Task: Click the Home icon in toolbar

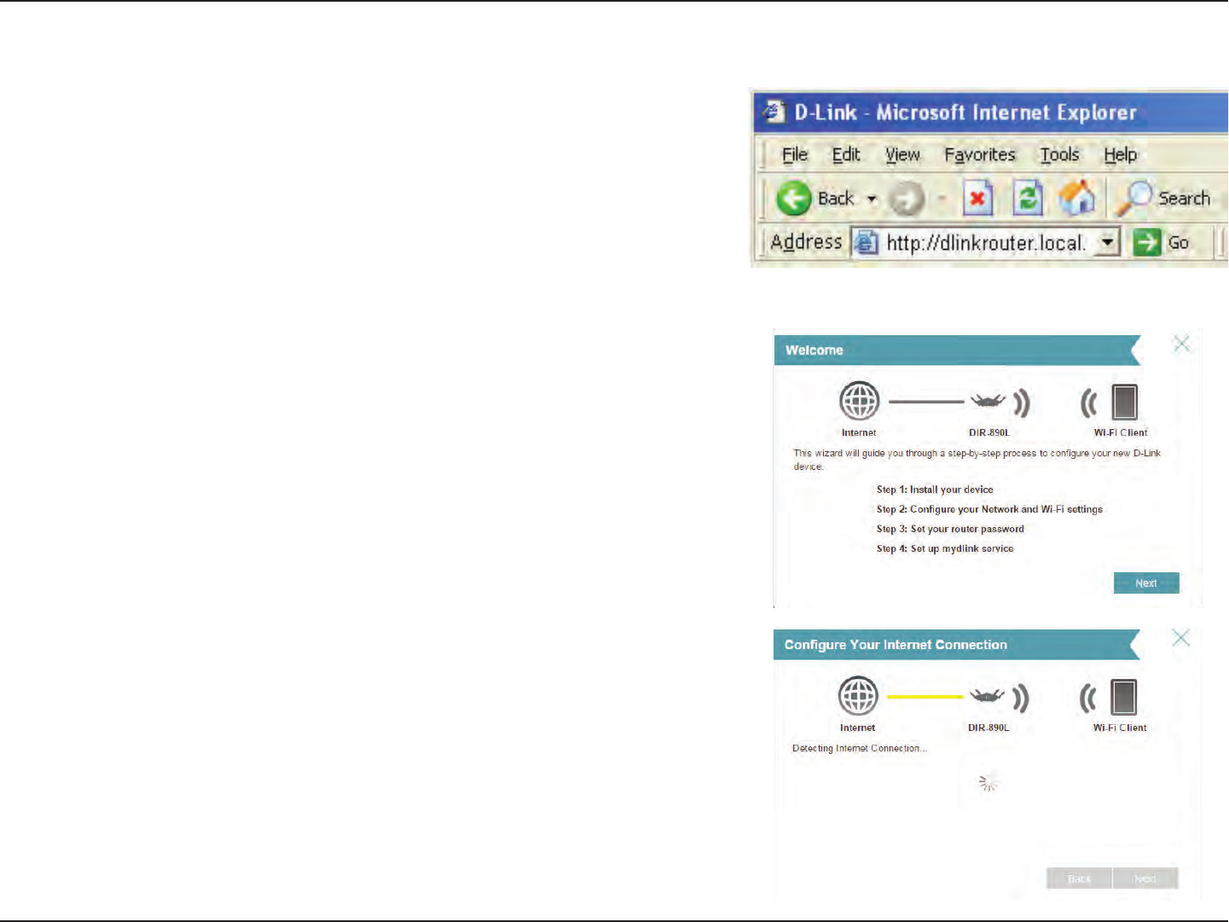Action: [1077, 198]
